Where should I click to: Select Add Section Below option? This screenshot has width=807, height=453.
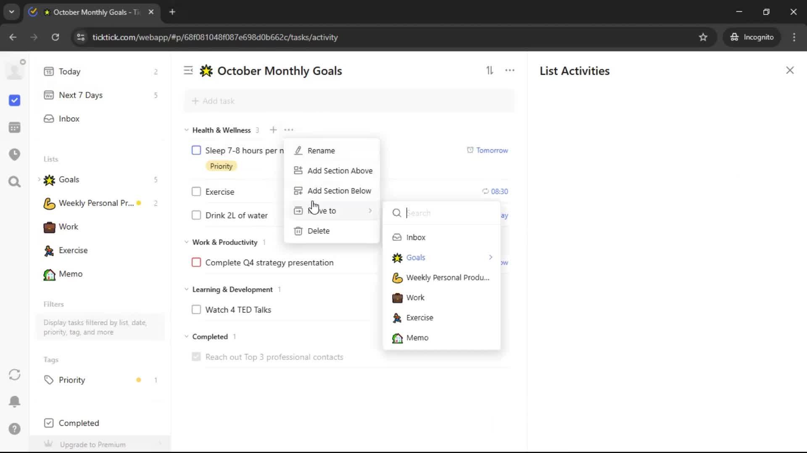339,191
